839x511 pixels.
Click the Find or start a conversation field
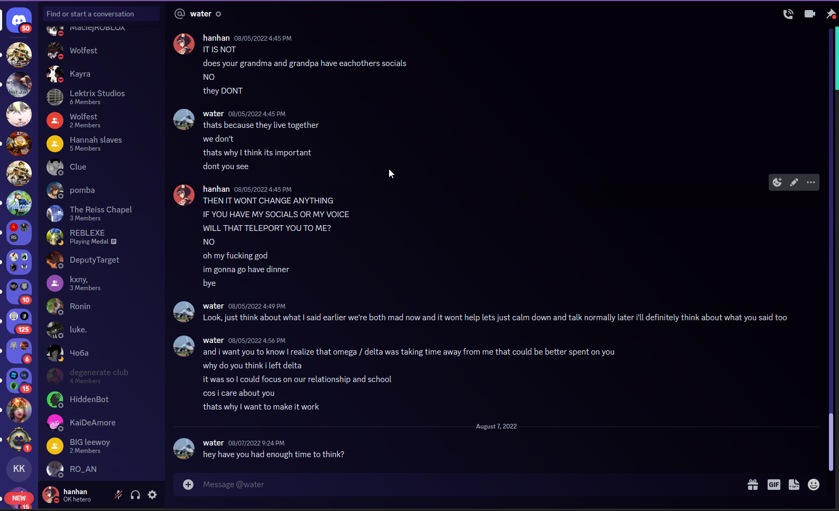(x=102, y=14)
